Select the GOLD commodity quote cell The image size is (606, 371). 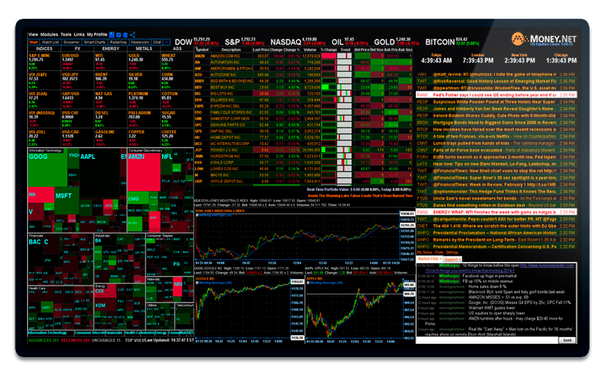tap(144, 62)
